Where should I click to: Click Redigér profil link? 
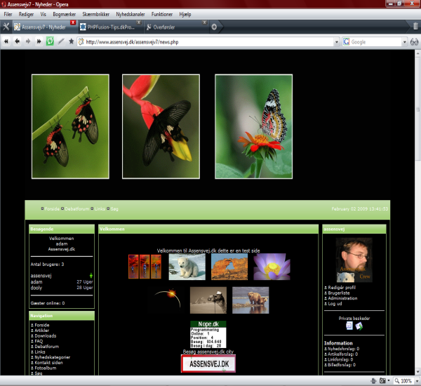pos(342,288)
